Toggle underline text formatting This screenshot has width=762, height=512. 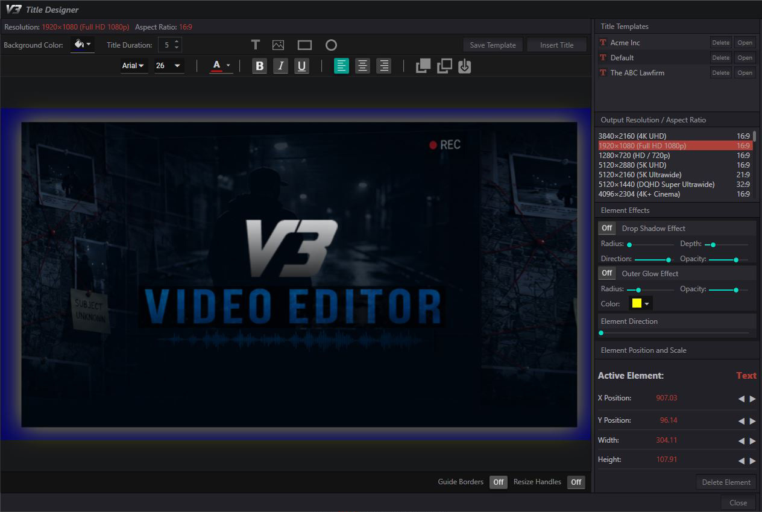tap(302, 66)
